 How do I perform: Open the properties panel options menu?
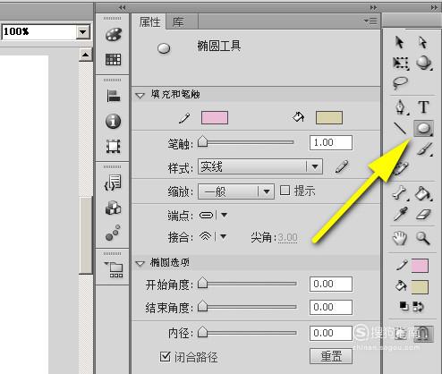pyautogui.click(x=370, y=21)
